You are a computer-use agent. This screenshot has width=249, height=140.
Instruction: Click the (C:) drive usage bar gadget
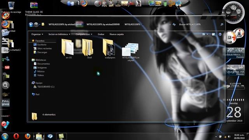coord(235,86)
